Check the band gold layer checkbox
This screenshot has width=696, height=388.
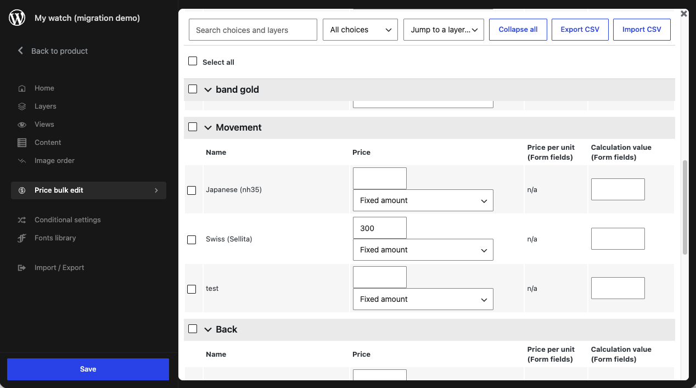[x=193, y=89]
